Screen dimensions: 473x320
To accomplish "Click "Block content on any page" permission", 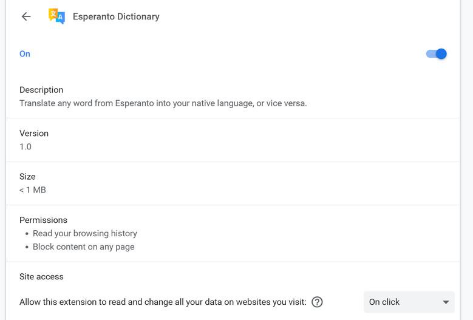I will pyautogui.click(x=84, y=247).
